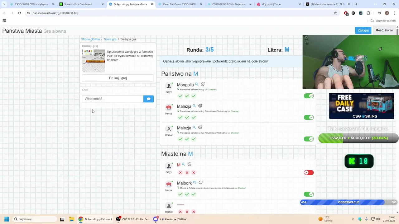Screen dimensions: 399x224
Task: Toggle Hornet's Malezja answer validity switch
Action: click(309, 139)
